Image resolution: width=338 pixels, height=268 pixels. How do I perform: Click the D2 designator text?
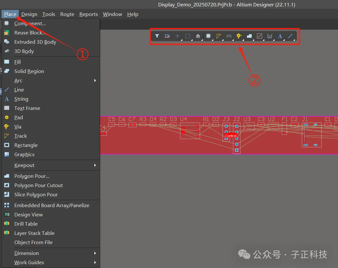[x=216, y=119]
